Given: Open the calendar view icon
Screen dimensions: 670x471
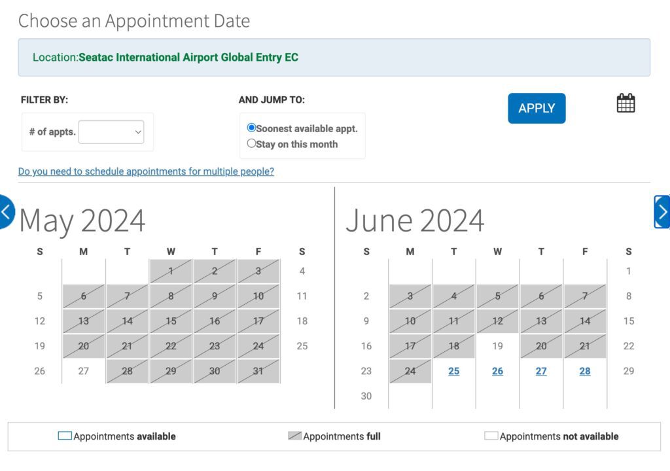Looking at the screenshot, I should click(x=626, y=103).
